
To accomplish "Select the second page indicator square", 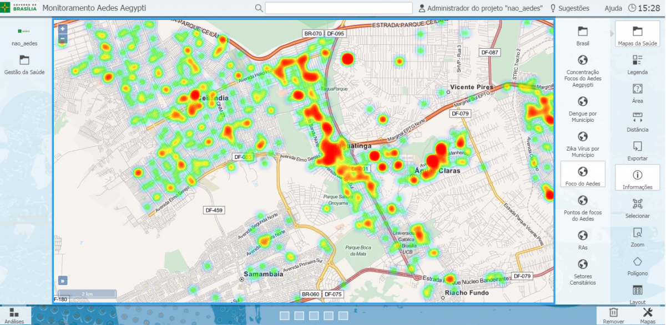I will pos(299,316).
